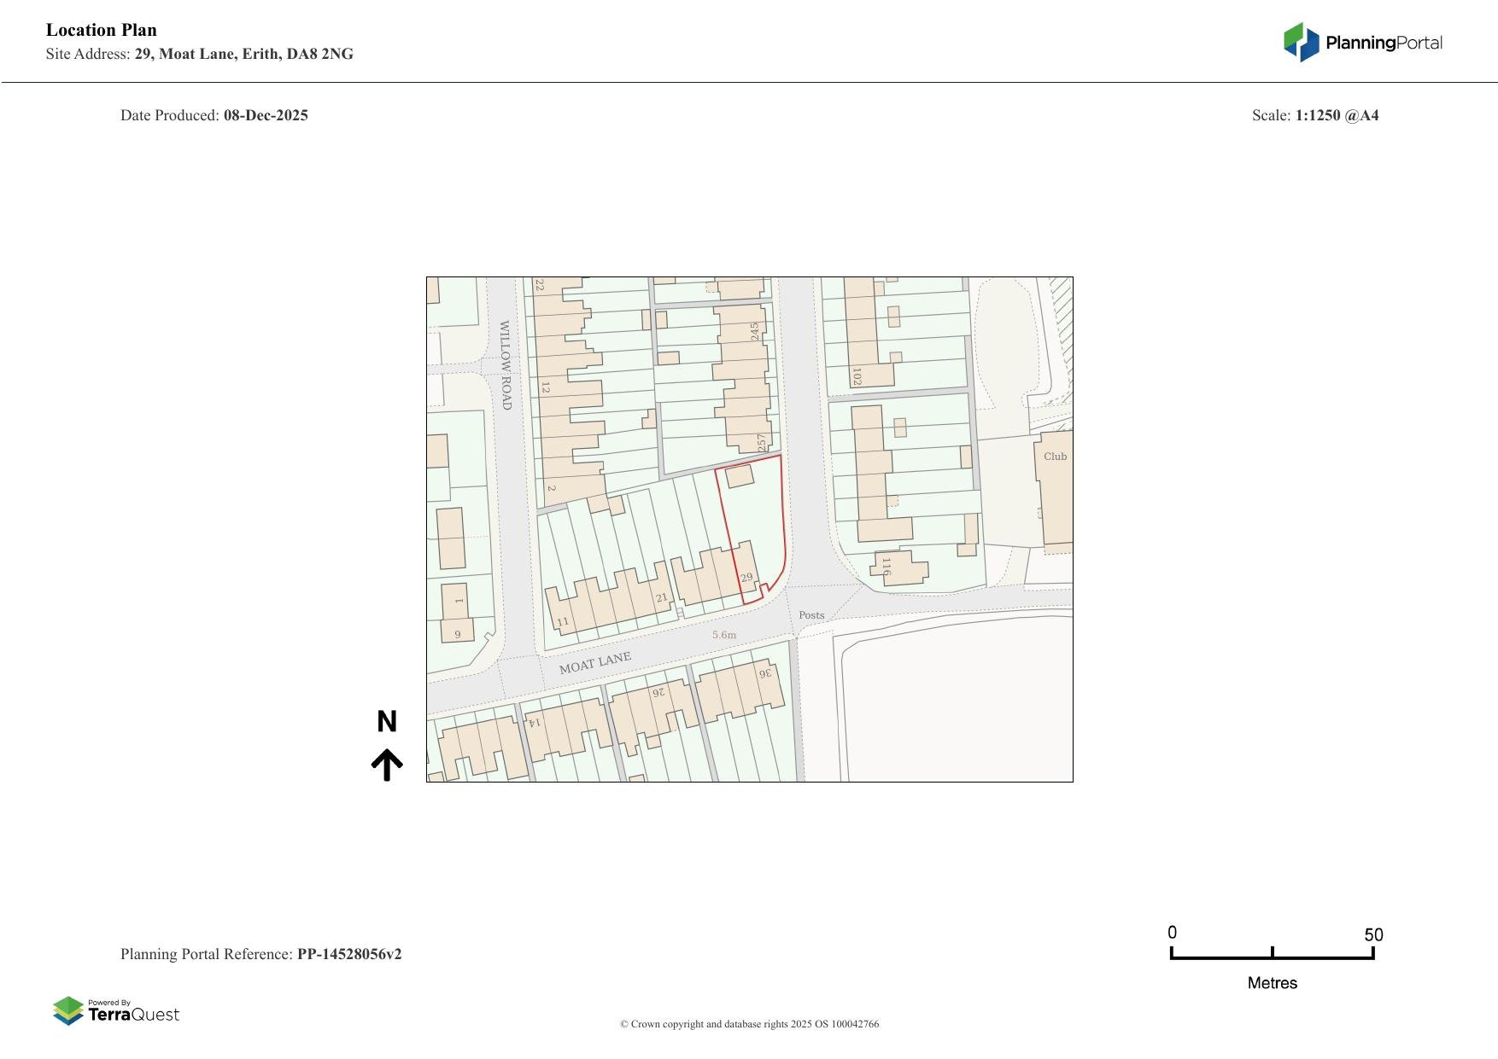This screenshot has height=1059, width=1498.
Task: Click the scale 1:1250 @A4 text
Action: pos(1337,115)
